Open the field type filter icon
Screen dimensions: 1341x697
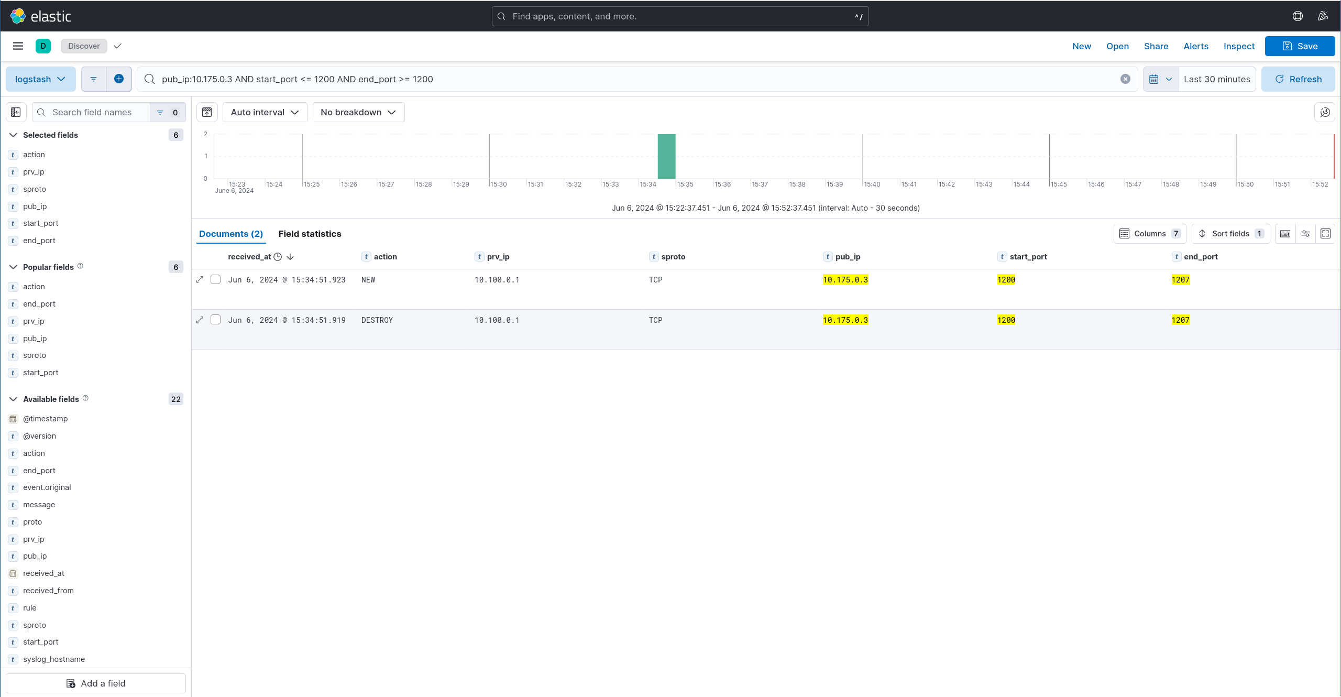pos(168,112)
